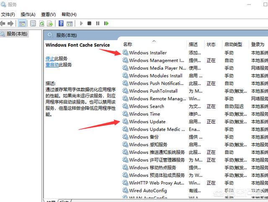Open the Properties toolbar icon
This screenshot has width=268, height=202.
[x=33, y=23]
